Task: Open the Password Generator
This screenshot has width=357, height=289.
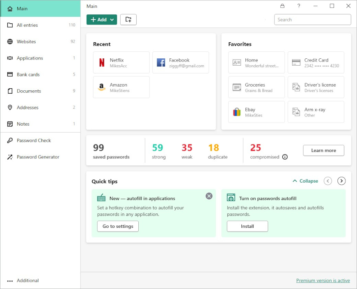Action: pyautogui.click(x=38, y=157)
